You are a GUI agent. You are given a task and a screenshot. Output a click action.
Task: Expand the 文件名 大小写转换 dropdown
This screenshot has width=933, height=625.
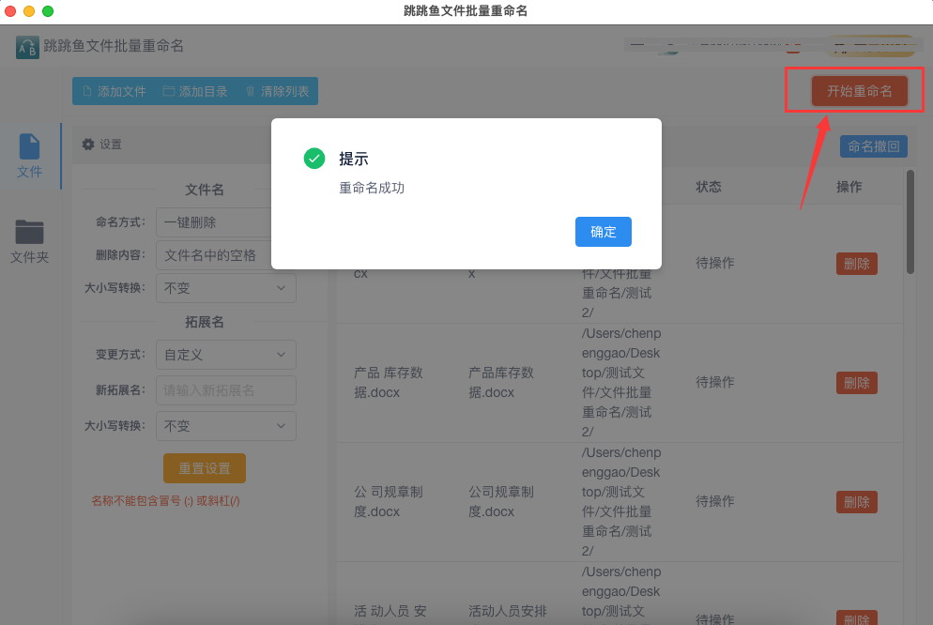pyautogui.click(x=226, y=288)
